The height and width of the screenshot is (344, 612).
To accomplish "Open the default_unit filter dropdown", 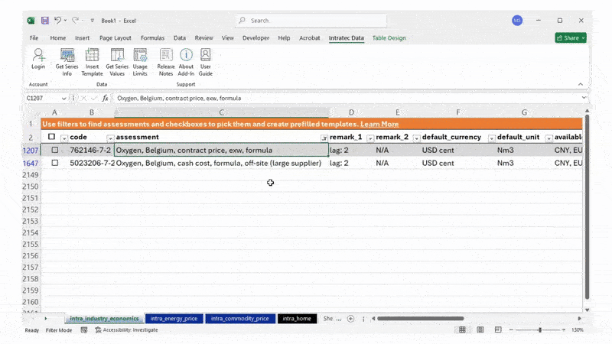I will click(549, 138).
